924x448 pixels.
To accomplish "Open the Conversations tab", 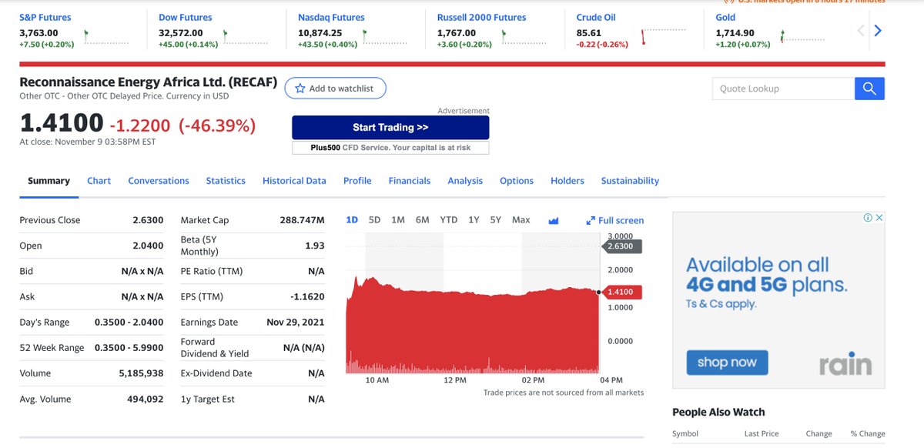I will [159, 181].
